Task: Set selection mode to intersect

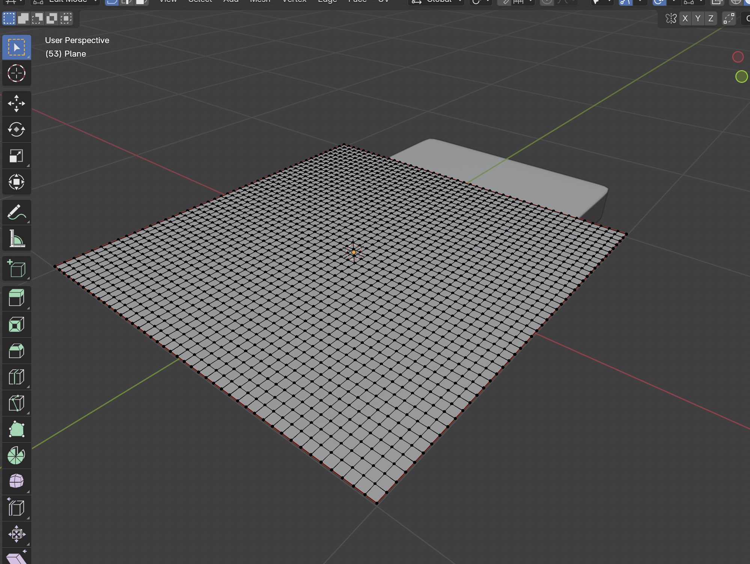Action: [x=66, y=18]
